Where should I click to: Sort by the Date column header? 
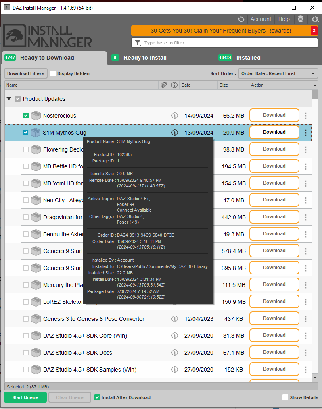[x=199, y=85]
